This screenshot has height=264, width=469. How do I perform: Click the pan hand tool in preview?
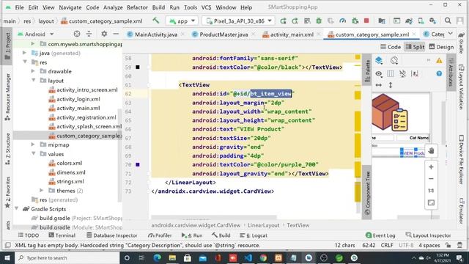tap(431, 150)
